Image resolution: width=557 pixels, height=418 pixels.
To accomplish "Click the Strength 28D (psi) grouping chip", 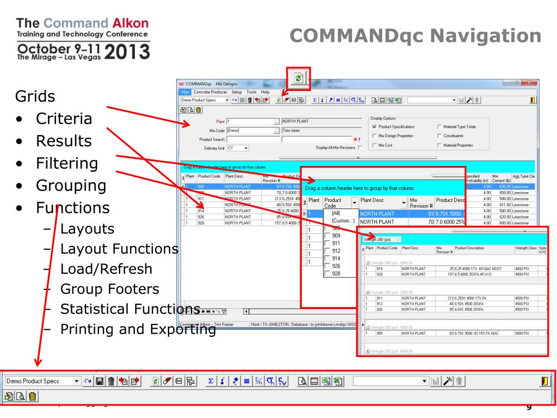I will click(381, 239).
